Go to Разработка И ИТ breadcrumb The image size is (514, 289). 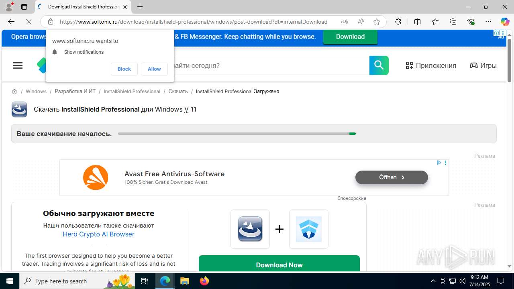75,92
